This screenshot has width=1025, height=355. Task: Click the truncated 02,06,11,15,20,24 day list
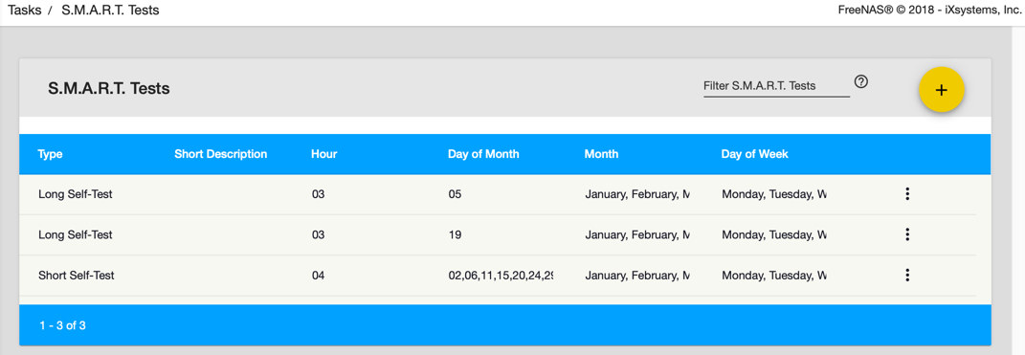pyautogui.click(x=501, y=276)
